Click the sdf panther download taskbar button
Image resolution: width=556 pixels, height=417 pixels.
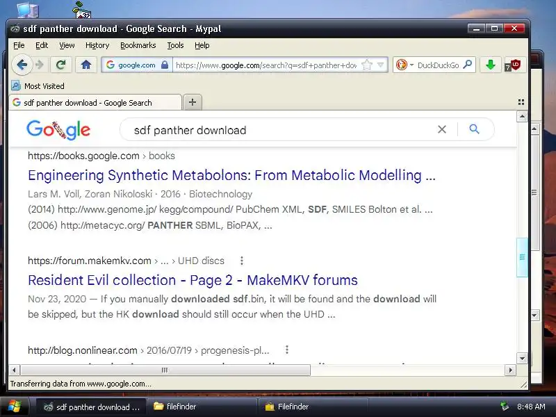tap(91, 407)
